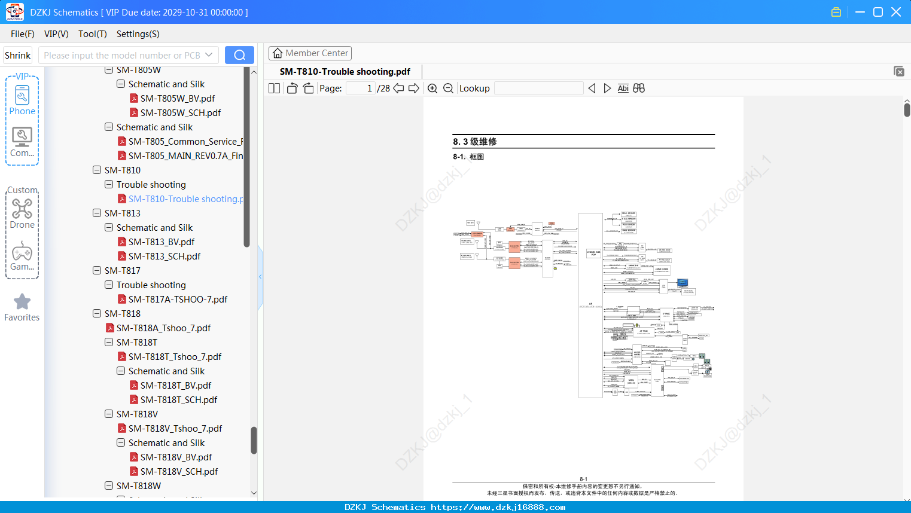Click the tree panel scroll-down arrow
Image resolution: width=911 pixels, height=513 pixels.
[x=254, y=493]
